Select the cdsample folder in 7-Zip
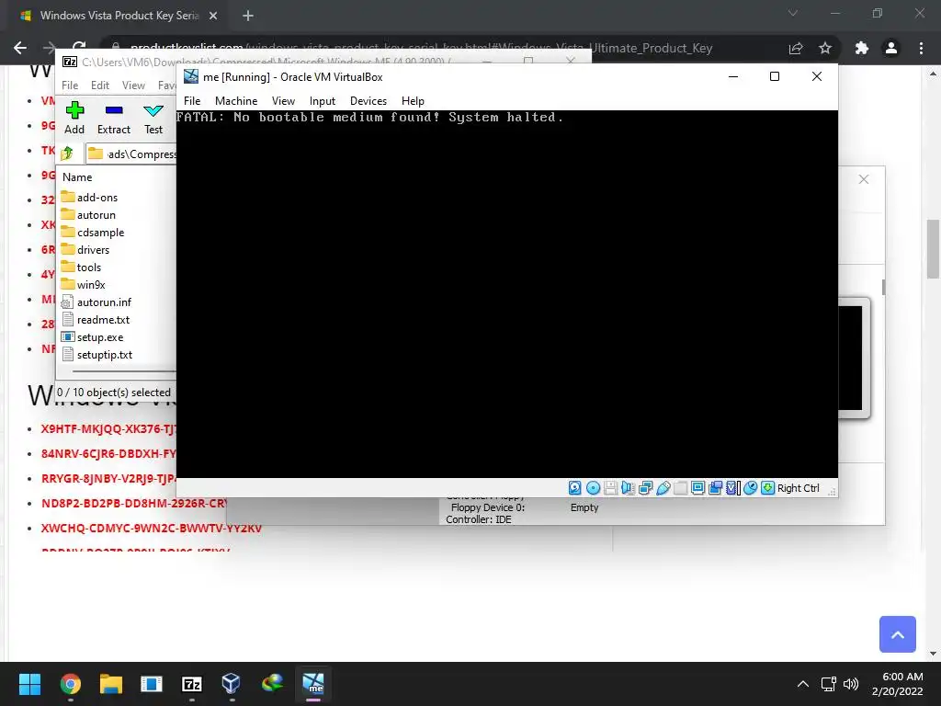Screen dimensions: 941x706 [93, 233]
